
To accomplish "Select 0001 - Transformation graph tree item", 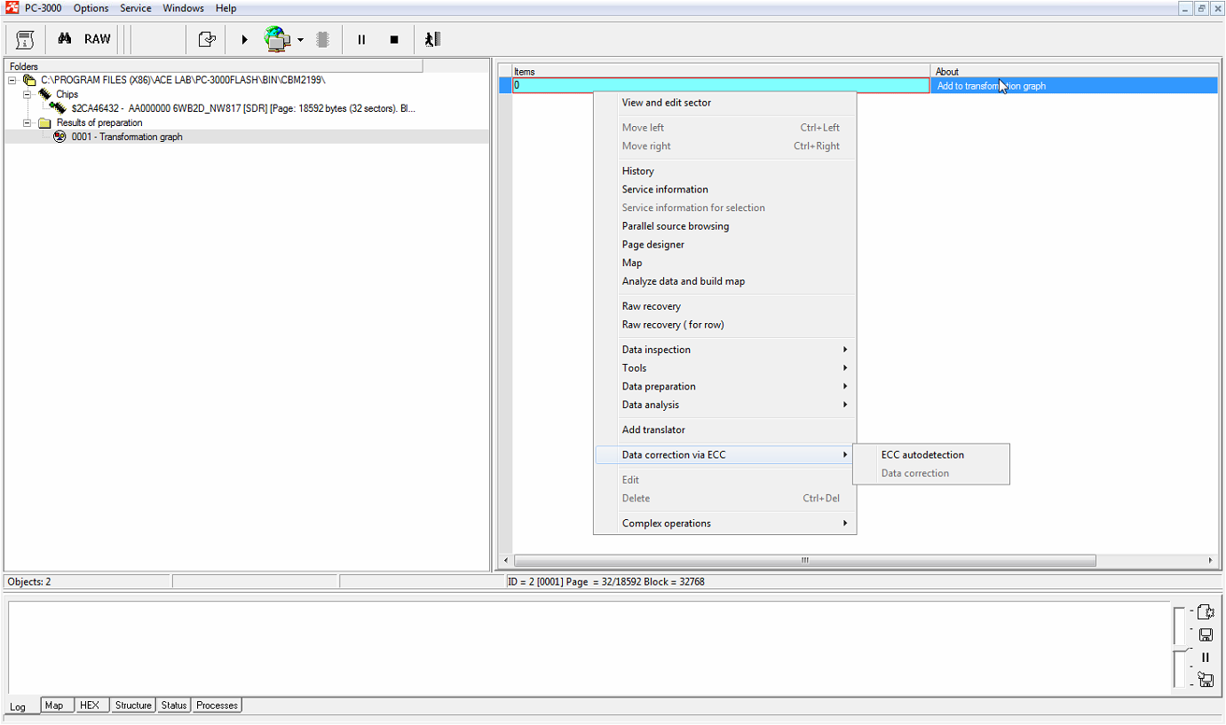I will (x=127, y=137).
